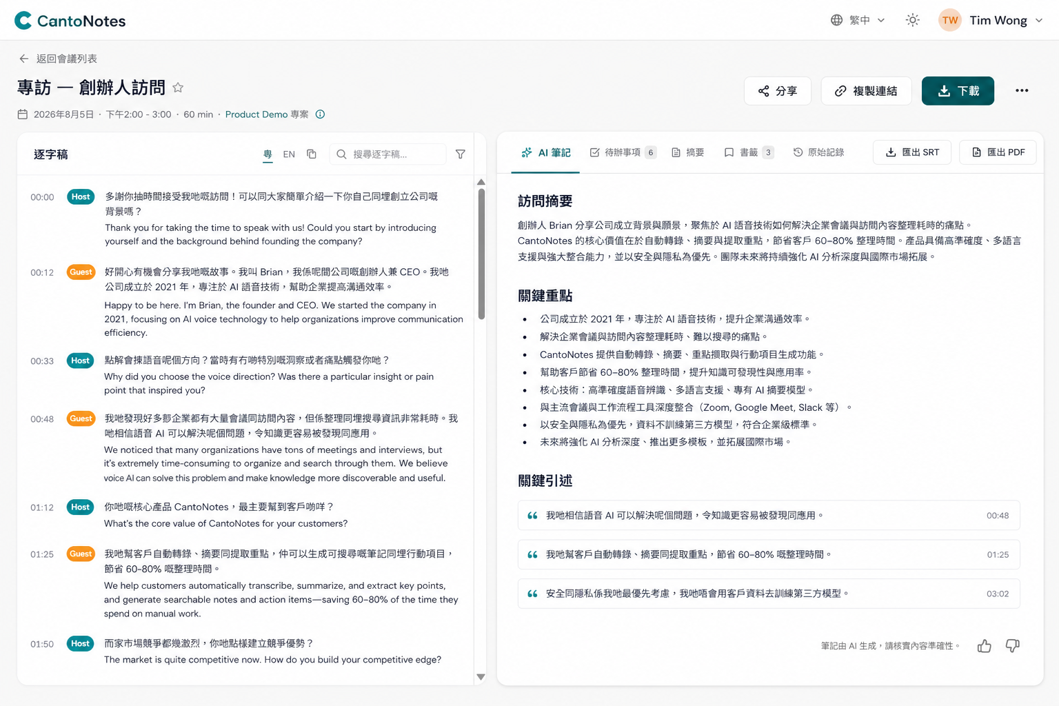Open the more options ellipsis menu

1022,90
